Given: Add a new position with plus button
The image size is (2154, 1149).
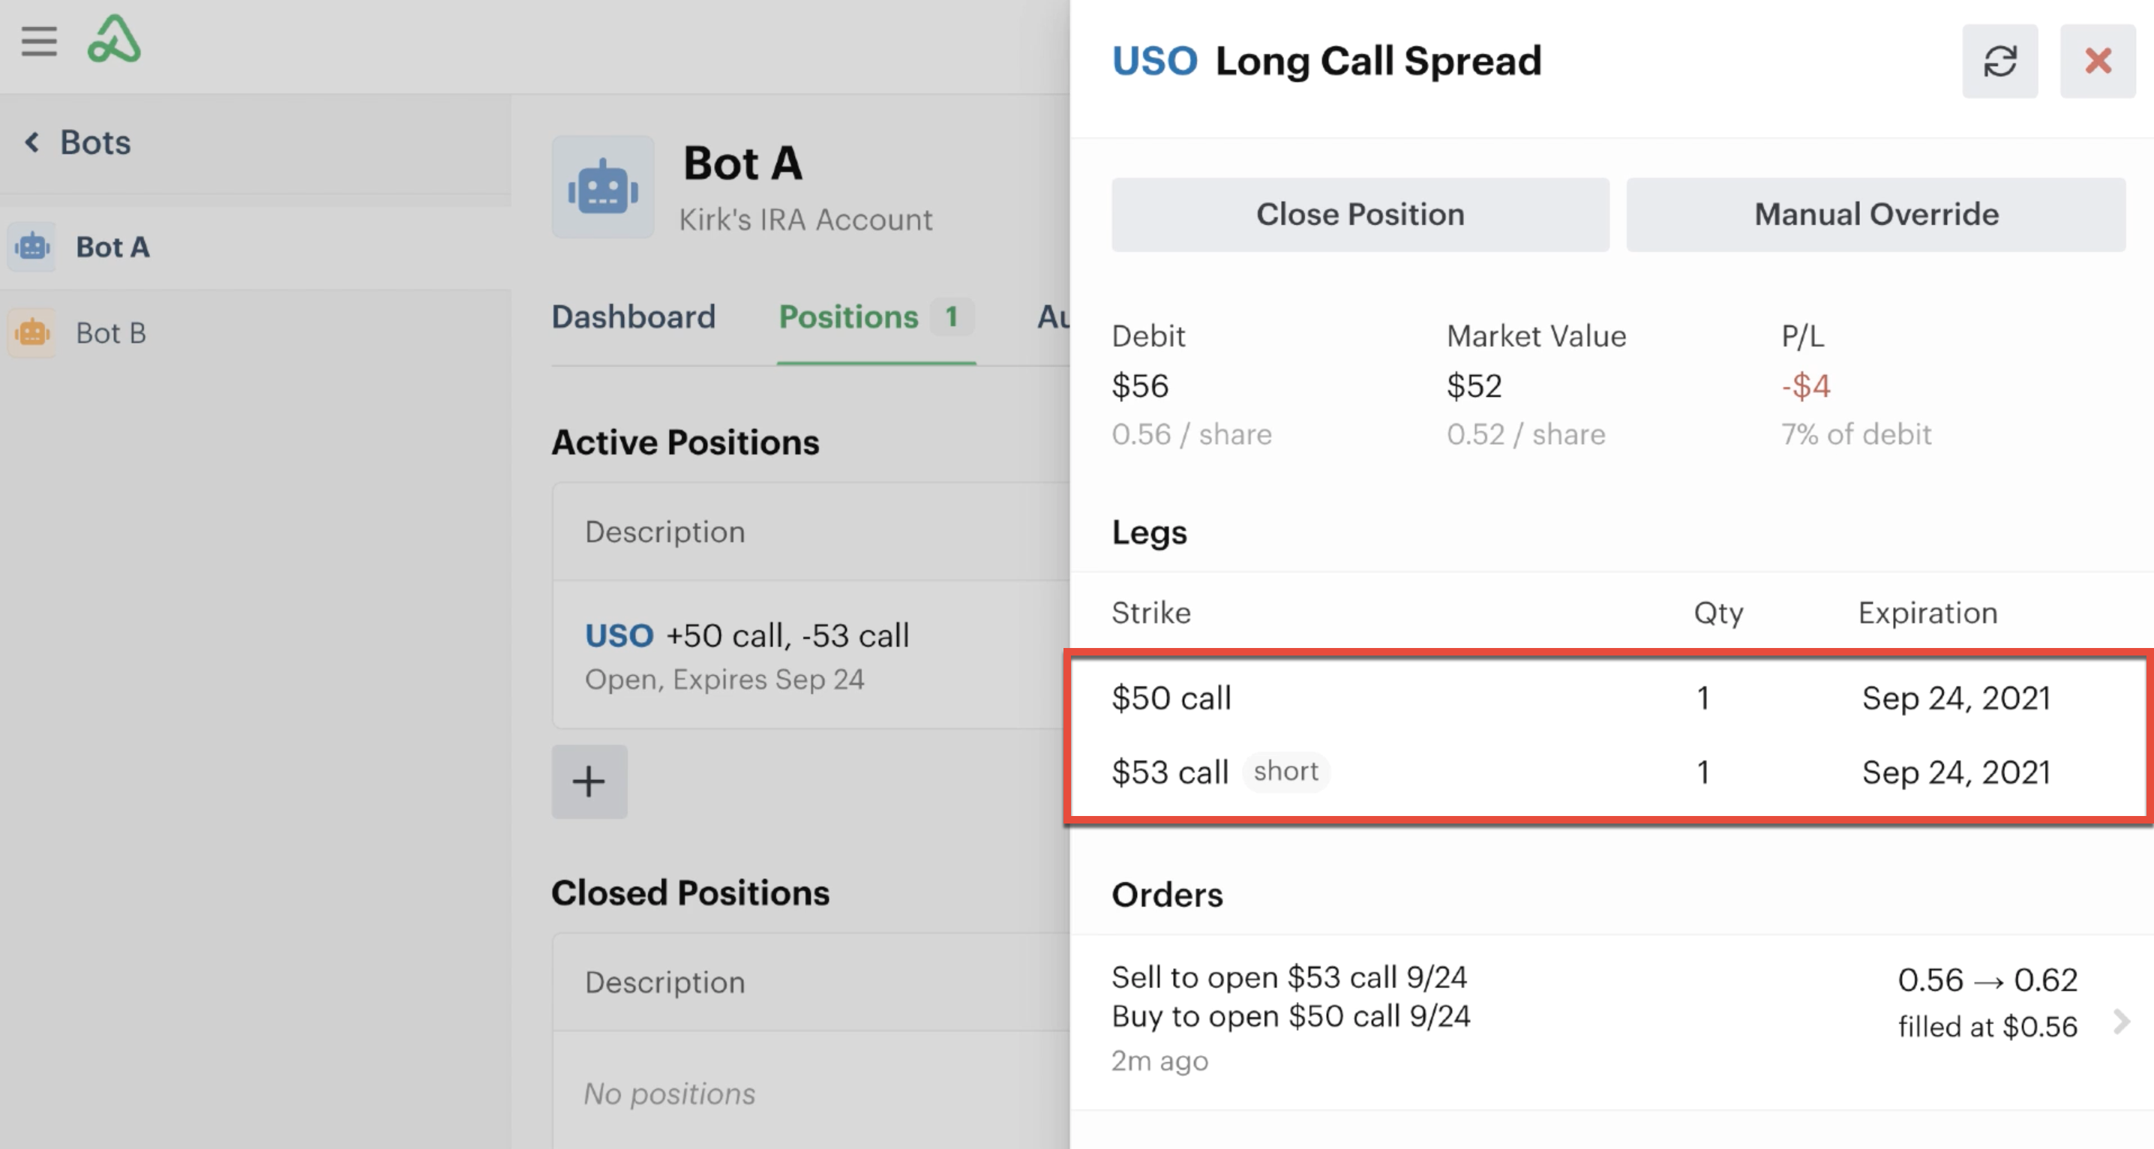Looking at the screenshot, I should (x=589, y=781).
